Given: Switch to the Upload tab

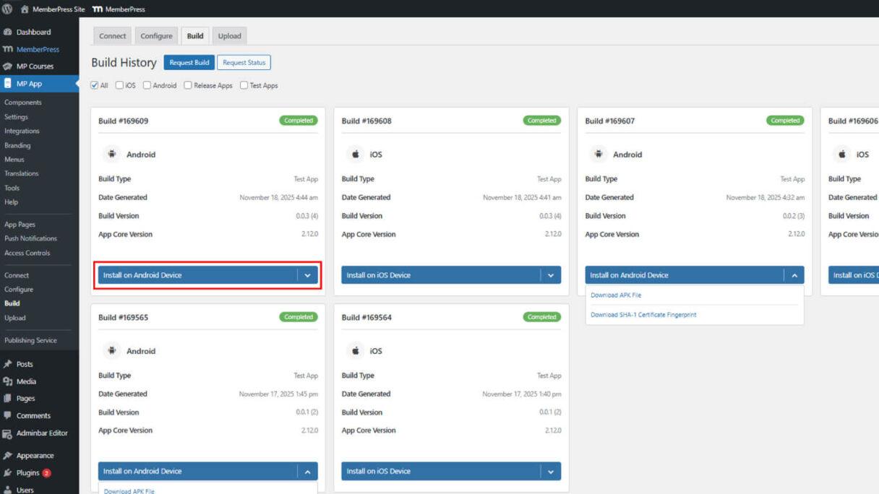Looking at the screenshot, I should (x=229, y=35).
